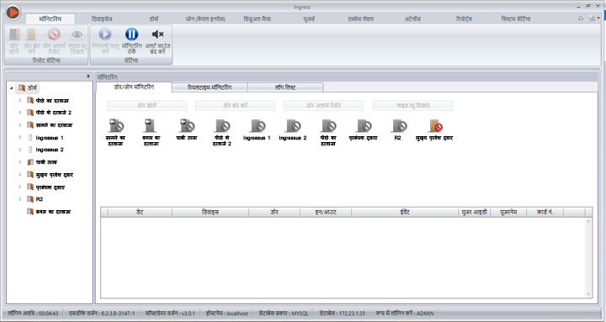Click the log table scrollbar up arrow

pyautogui.click(x=588, y=221)
